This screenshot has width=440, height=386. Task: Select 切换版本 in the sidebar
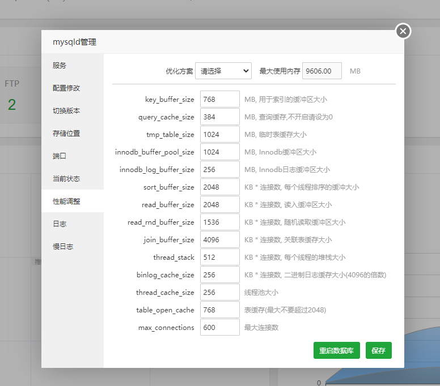pyautogui.click(x=66, y=111)
